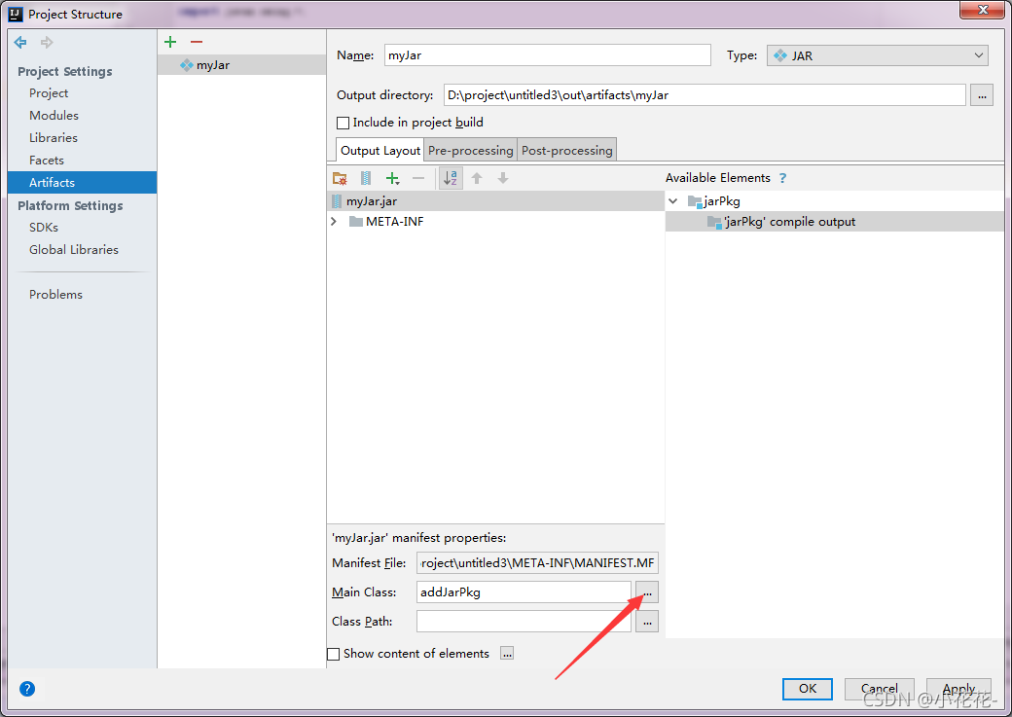The width and height of the screenshot is (1012, 717).
Task: Select myJar artifact in list
Action: (242, 64)
